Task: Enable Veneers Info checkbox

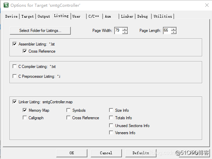Action: [111, 132]
